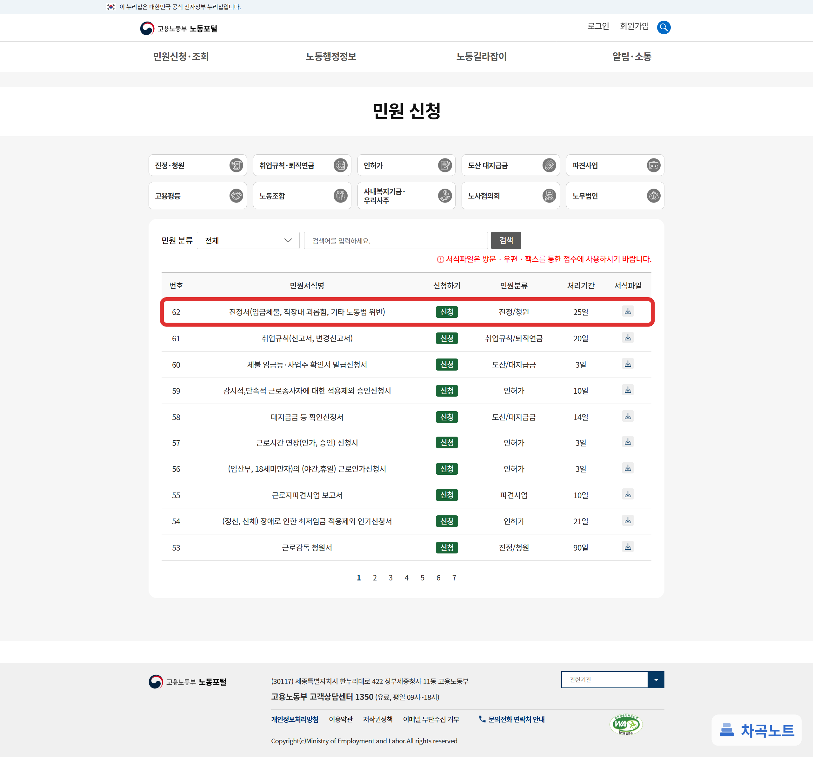
Task: Open the 노사협의회 category card
Action: coord(510,196)
